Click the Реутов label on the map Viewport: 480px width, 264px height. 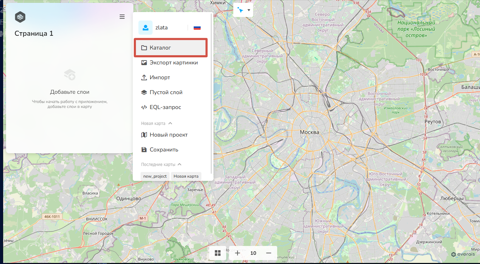click(x=433, y=121)
